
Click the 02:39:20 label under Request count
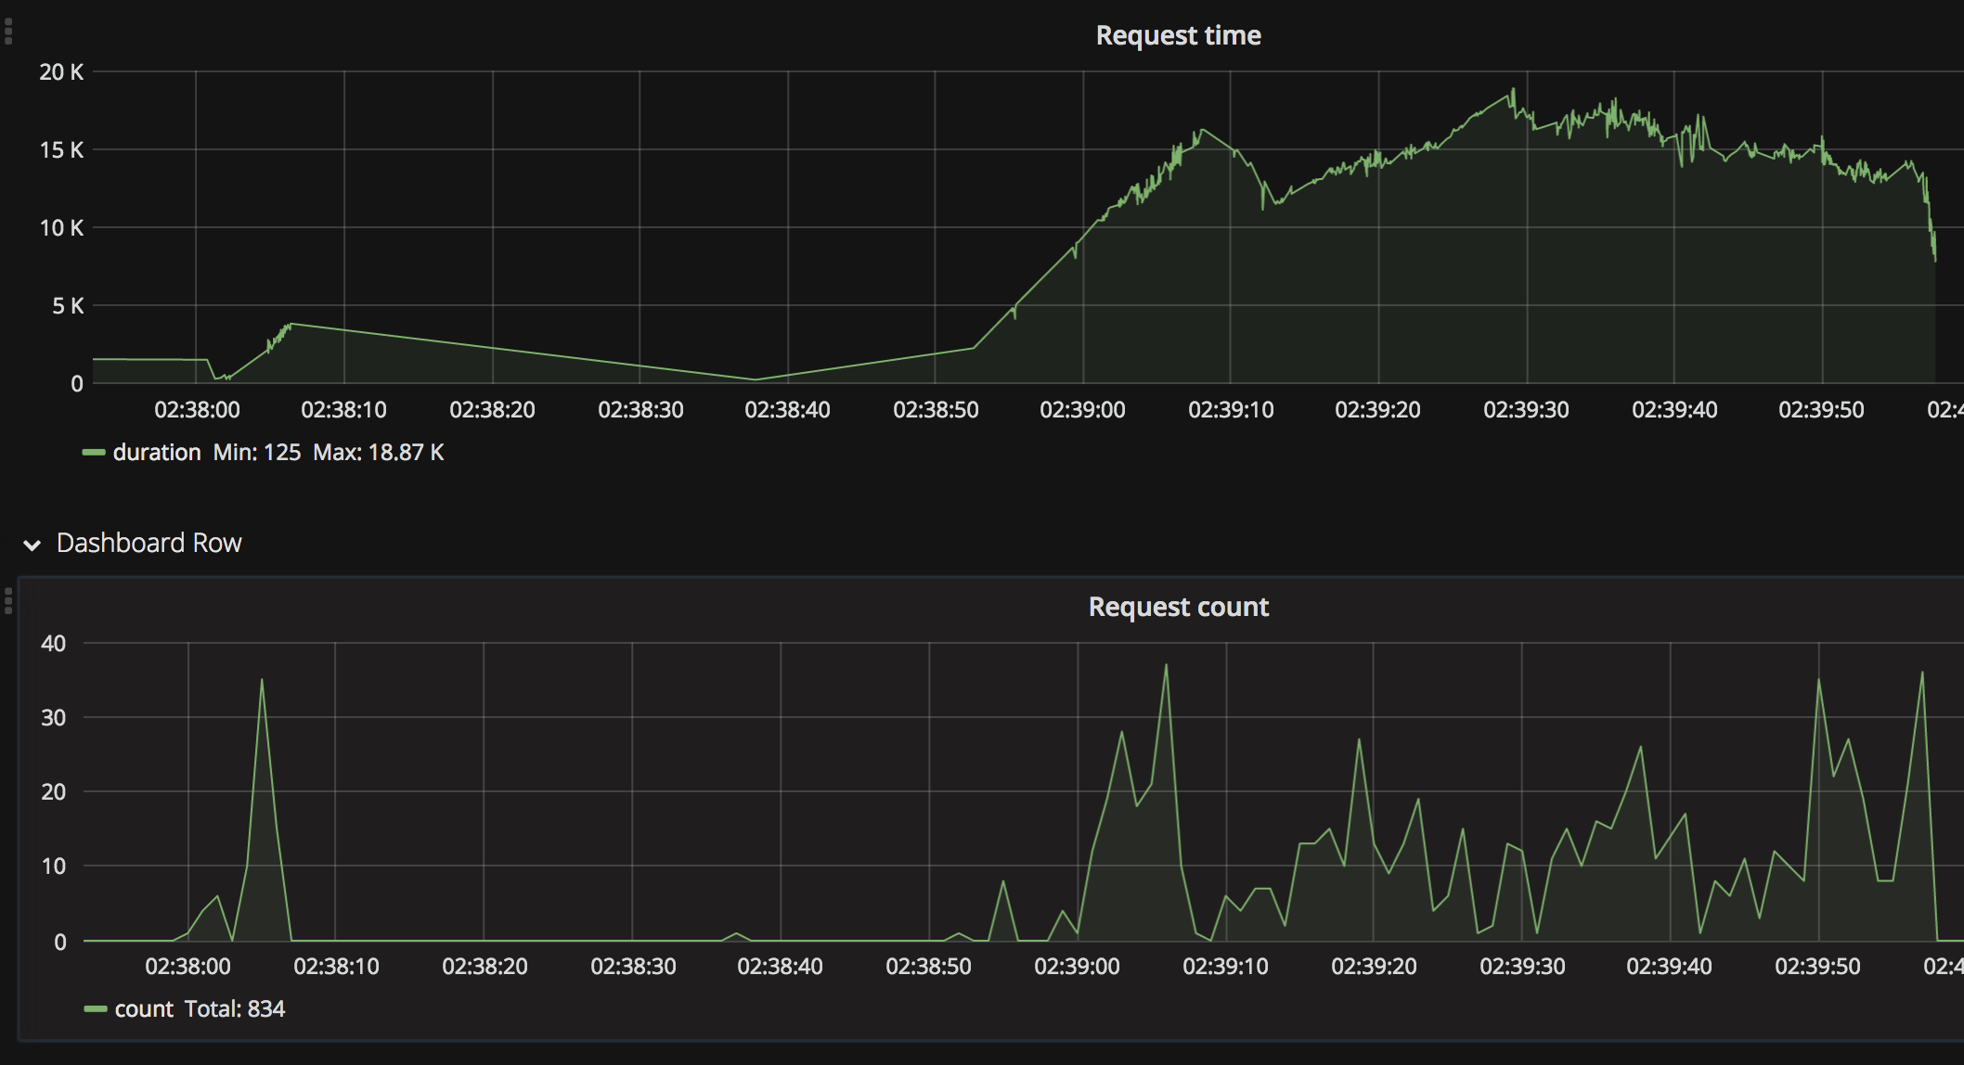tap(1374, 967)
